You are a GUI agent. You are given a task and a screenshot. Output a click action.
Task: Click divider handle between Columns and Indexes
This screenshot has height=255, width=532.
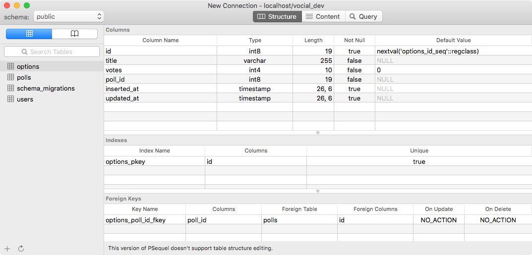point(317,133)
